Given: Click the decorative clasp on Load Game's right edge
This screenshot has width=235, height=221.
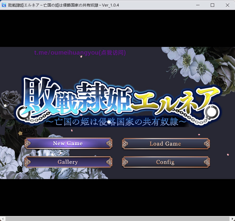Looking at the screenshot, I should coord(206,144).
